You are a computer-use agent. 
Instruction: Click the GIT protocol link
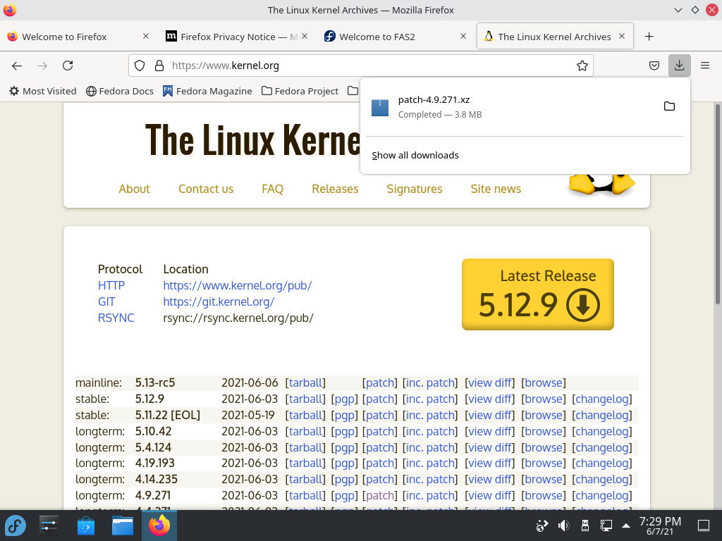pyautogui.click(x=106, y=301)
